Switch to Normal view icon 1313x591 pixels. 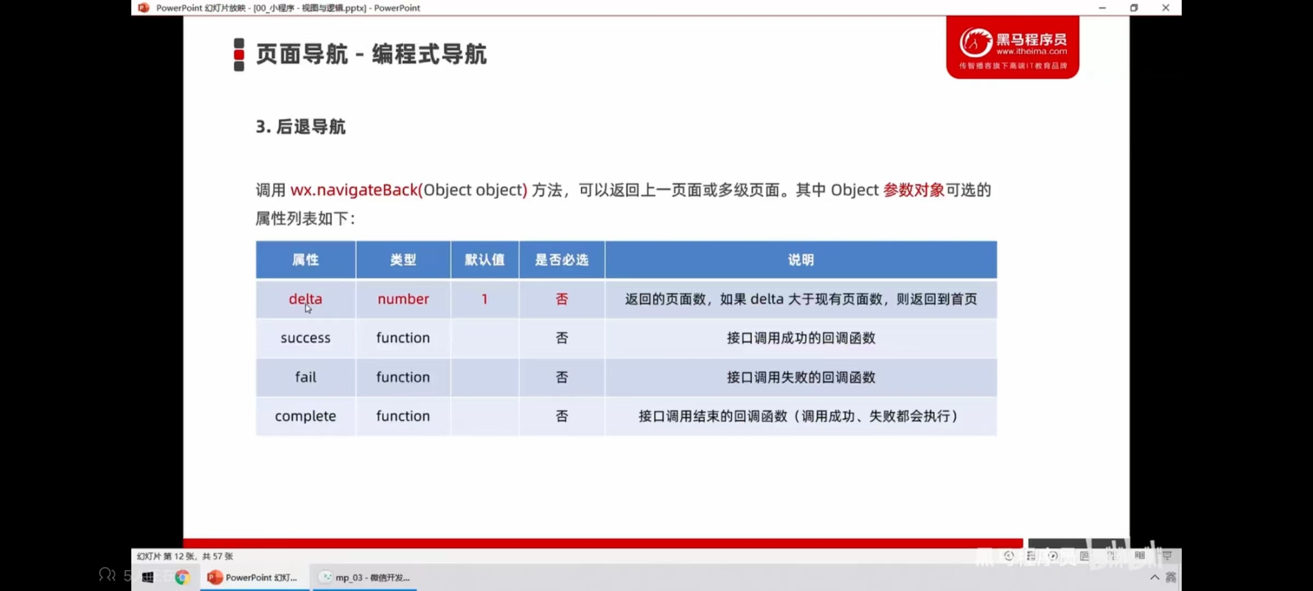tap(1084, 556)
